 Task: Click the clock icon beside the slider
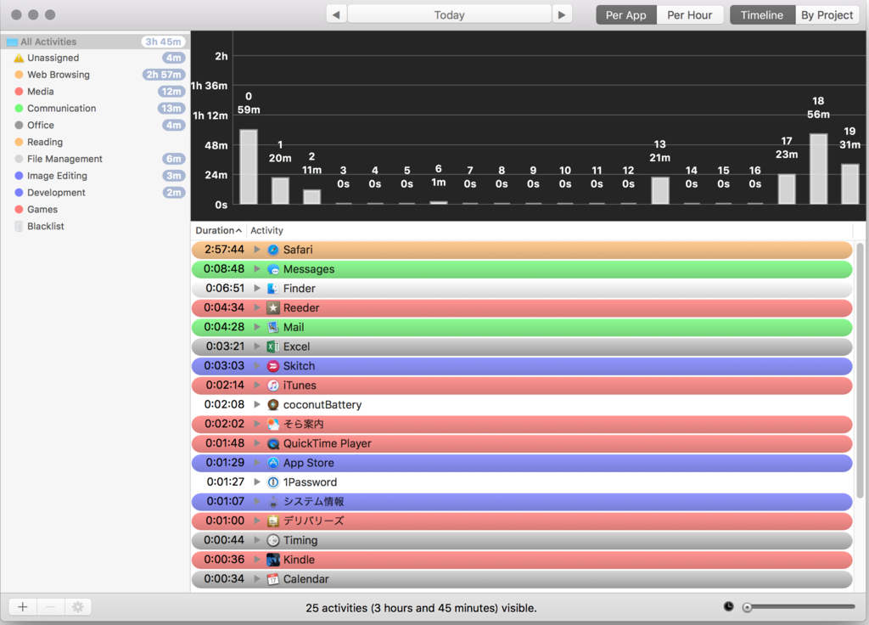(x=729, y=606)
